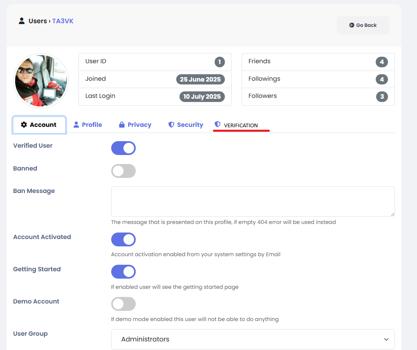
Task: Click the lock icon on Privacy tab
Action: (121, 124)
